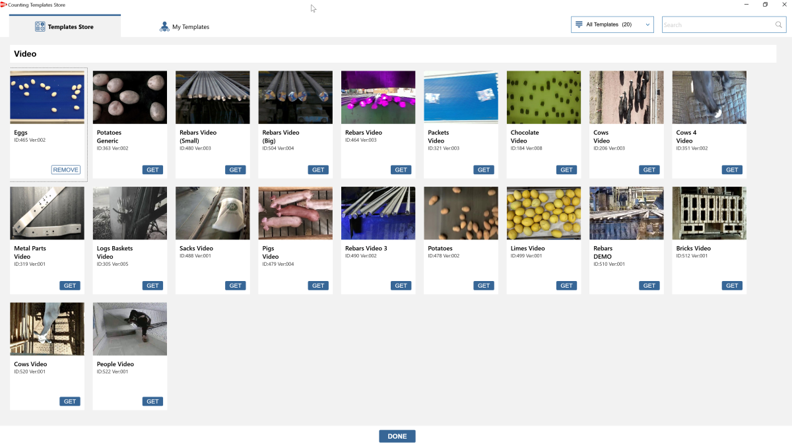Image resolution: width=792 pixels, height=444 pixels.
Task: Click the Rebars Video 3 thumbnail
Action: (378, 213)
